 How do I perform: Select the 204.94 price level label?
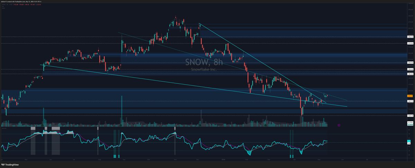pyautogui.click(x=411, y=63)
